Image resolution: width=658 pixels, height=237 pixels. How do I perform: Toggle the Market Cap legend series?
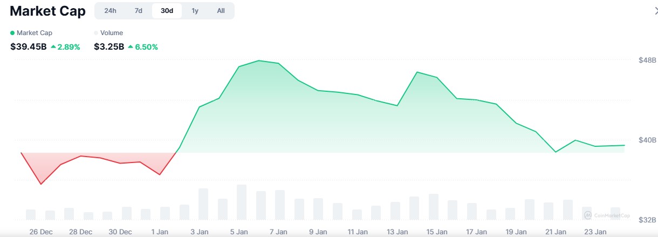34,33
